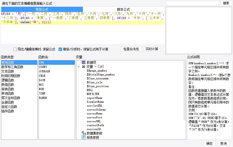Select variable $fine_username

tap(98, 78)
